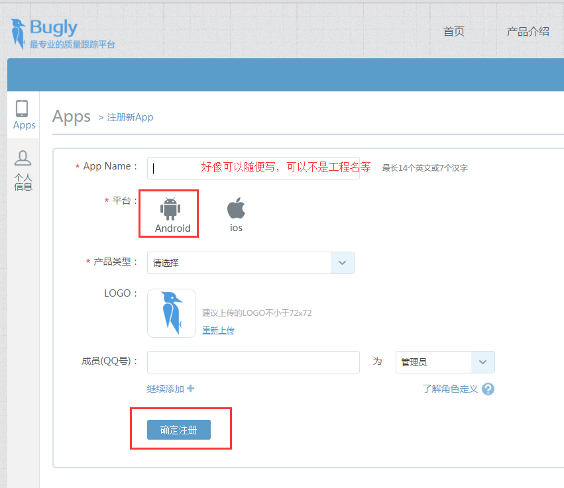This screenshot has height=488, width=564.
Task: Click the 最专业的质量跟踪平台 tagline
Action: (x=72, y=44)
